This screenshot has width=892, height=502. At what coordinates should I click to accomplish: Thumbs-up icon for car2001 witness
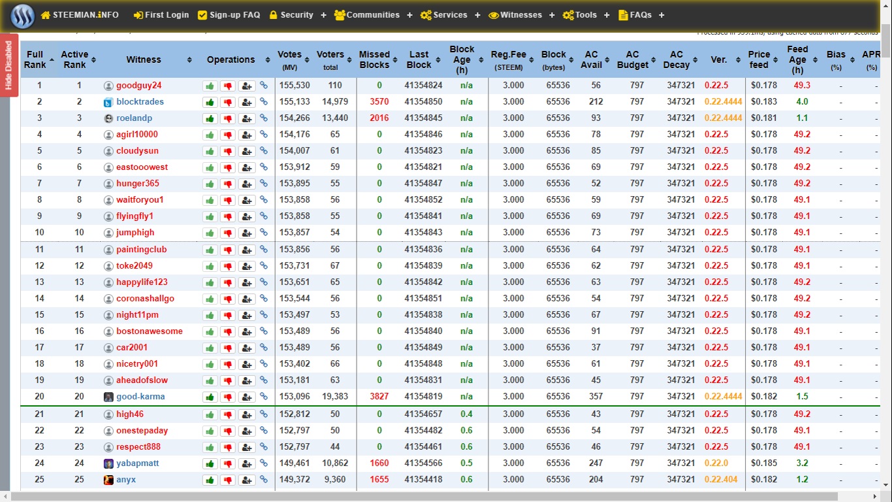coord(210,348)
